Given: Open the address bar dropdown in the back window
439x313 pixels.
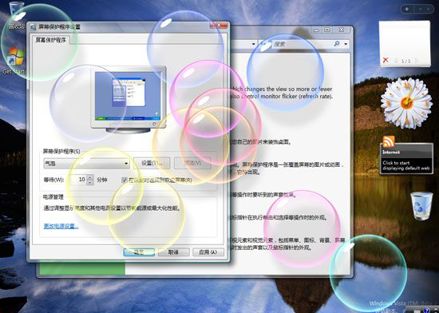Looking at the screenshot, I should (x=254, y=44).
